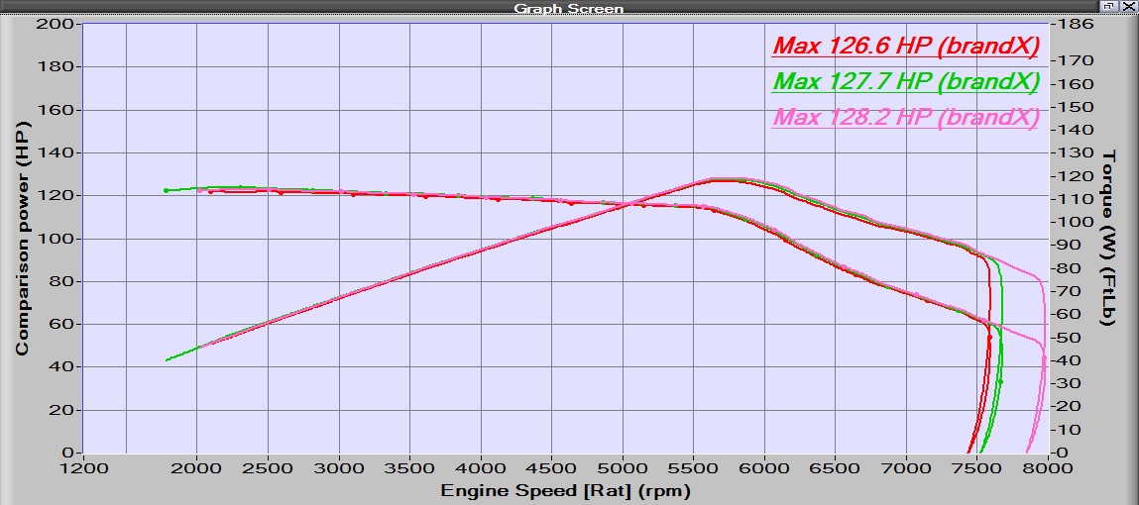Click the pink data marker near 8000 rpm
This screenshot has width=1139, height=505.
1044,358
